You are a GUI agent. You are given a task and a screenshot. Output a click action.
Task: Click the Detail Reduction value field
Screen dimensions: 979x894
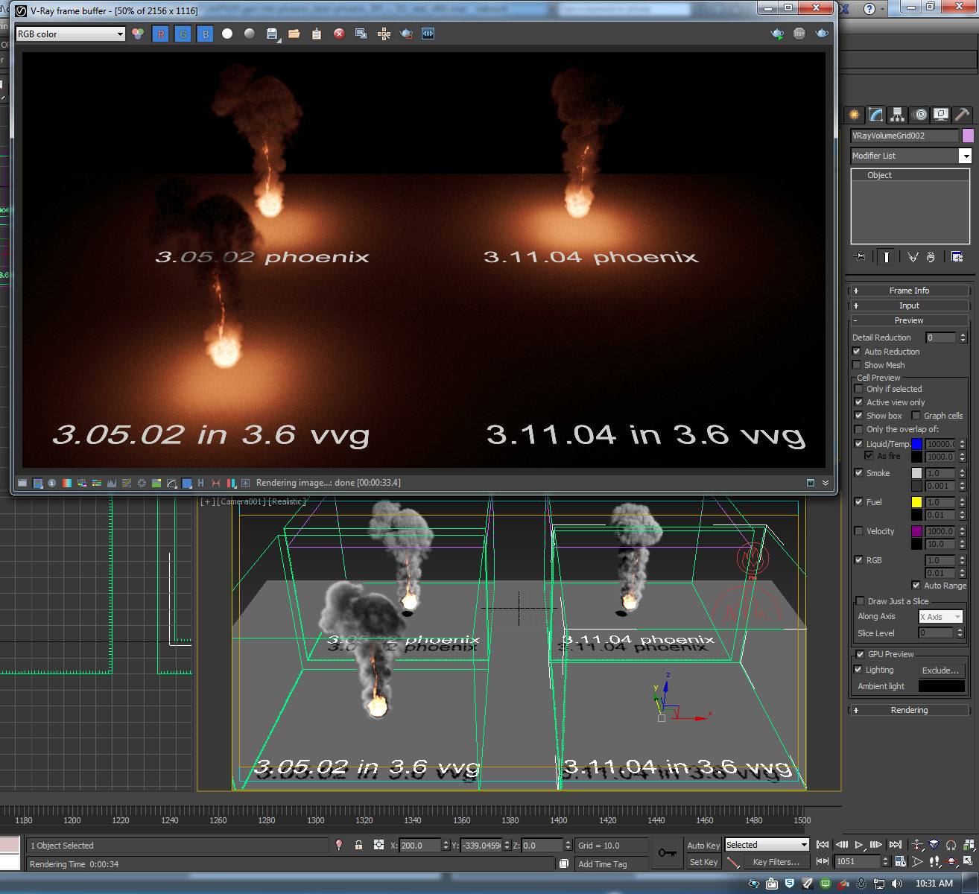941,337
